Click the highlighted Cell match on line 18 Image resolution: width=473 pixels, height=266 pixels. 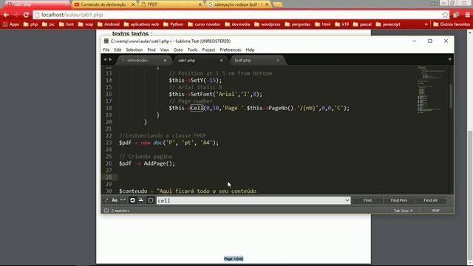pyautogui.click(x=197, y=108)
